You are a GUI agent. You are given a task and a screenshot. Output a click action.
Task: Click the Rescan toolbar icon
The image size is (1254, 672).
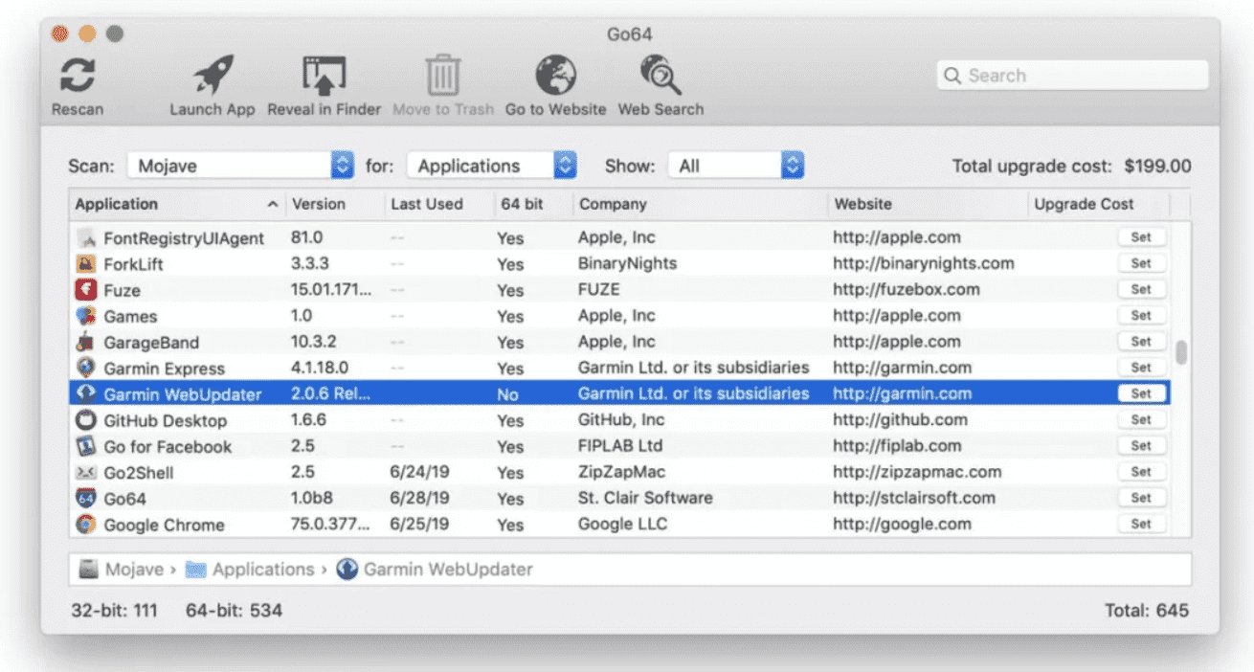tap(77, 76)
